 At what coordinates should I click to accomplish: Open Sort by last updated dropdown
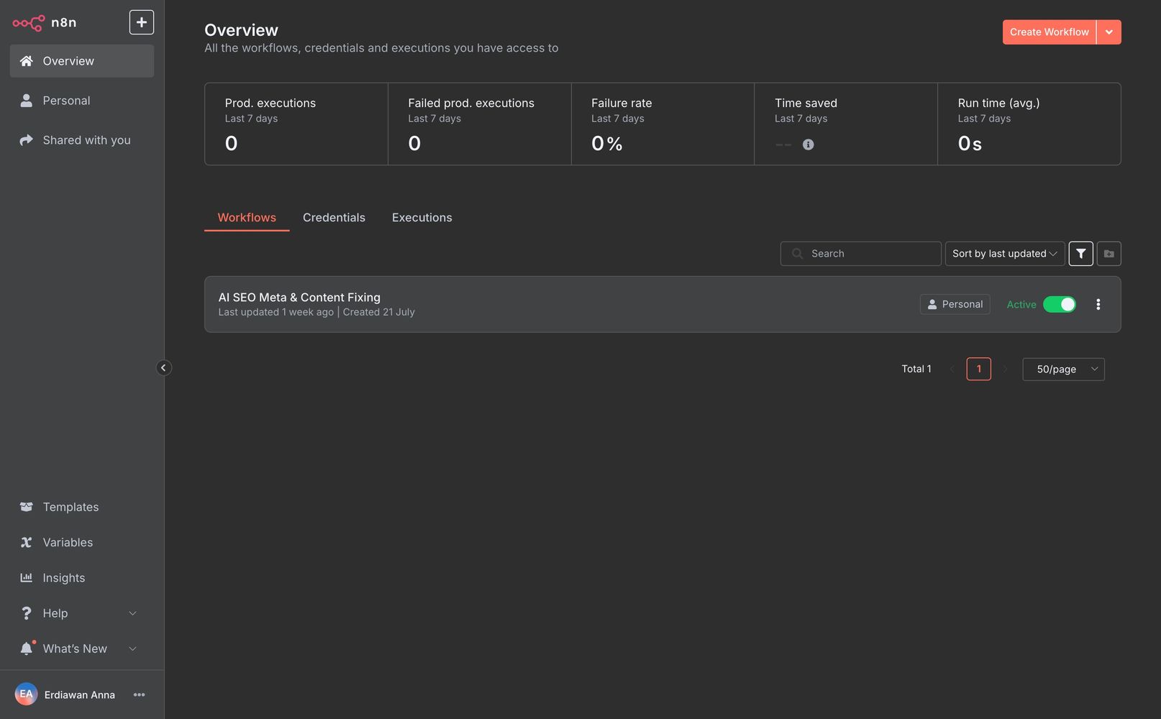pos(1004,254)
